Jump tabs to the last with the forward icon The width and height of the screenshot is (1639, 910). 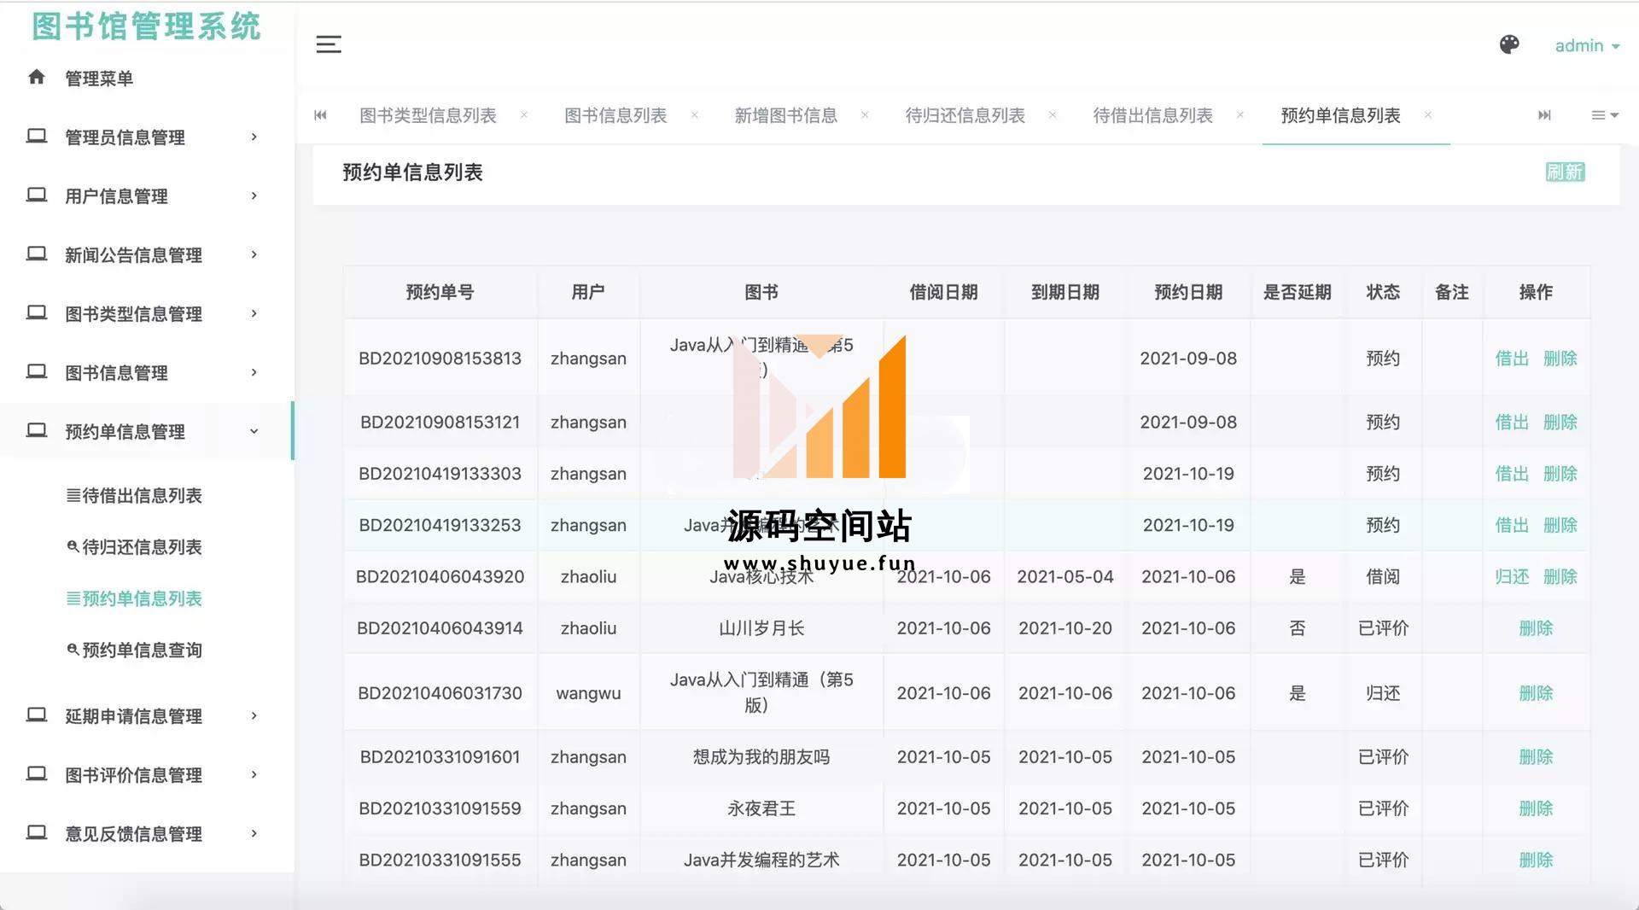coord(1544,115)
